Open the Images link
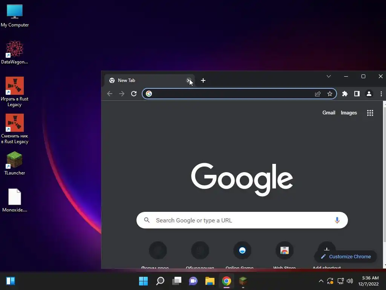The height and width of the screenshot is (290, 386). coord(349,113)
